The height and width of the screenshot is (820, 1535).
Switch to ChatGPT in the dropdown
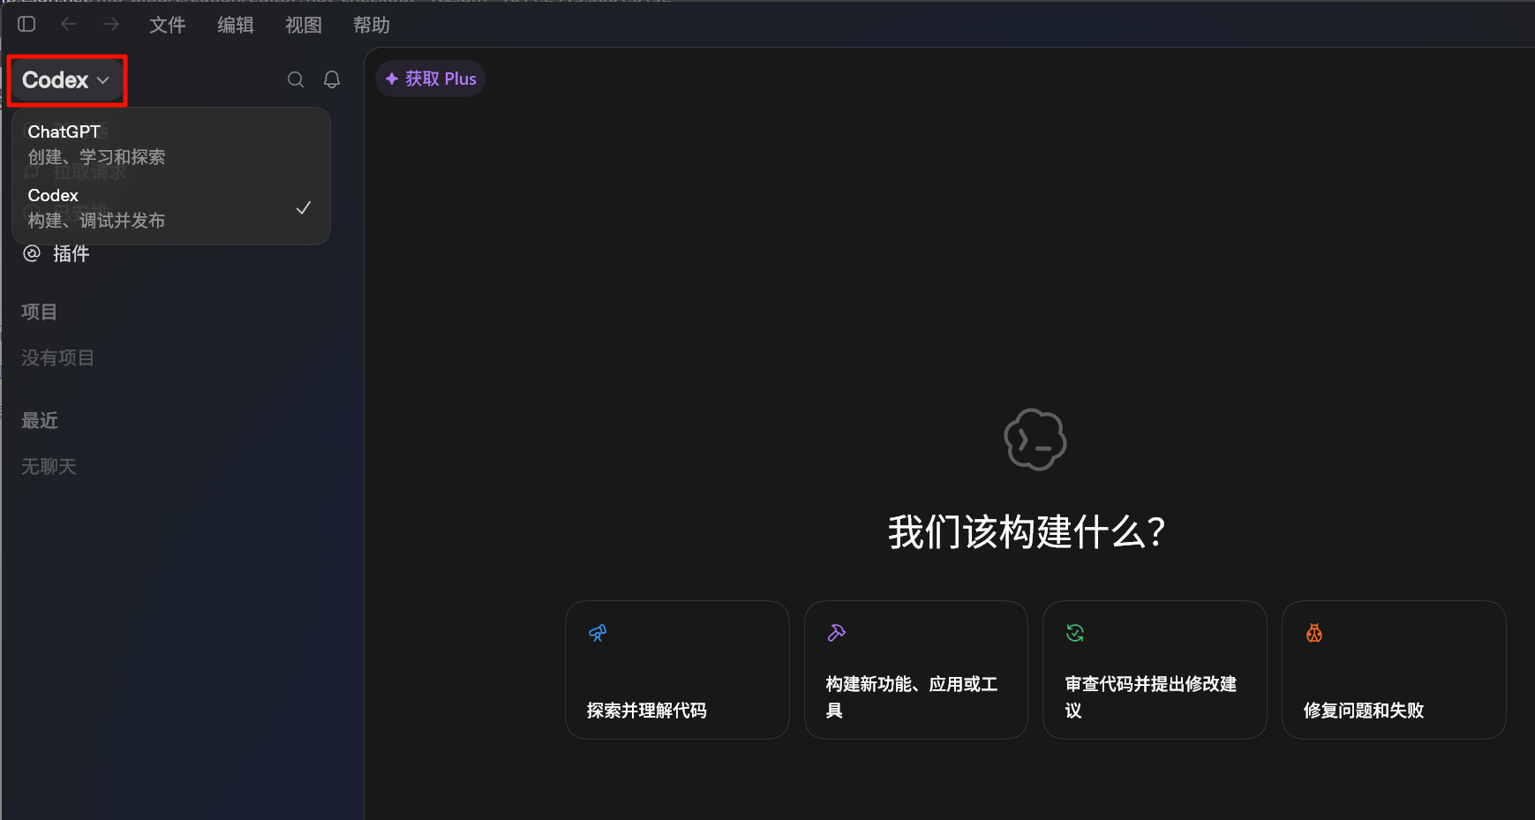[171, 145]
